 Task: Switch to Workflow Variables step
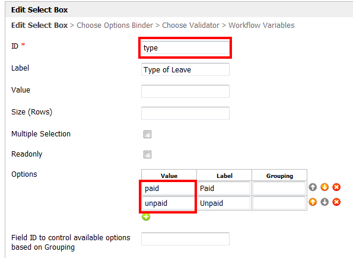pyautogui.click(x=262, y=26)
